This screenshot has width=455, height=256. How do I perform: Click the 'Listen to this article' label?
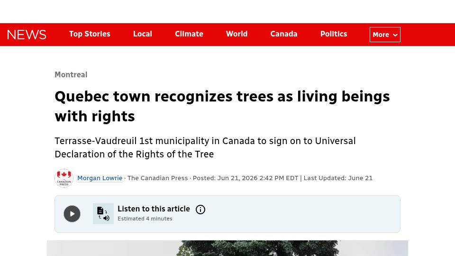click(x=154, y=209)
